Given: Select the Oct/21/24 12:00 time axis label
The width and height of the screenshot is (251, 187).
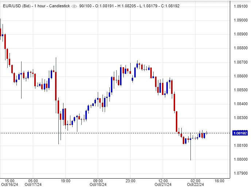Looking at the screenshot, I should click(163, 182).
